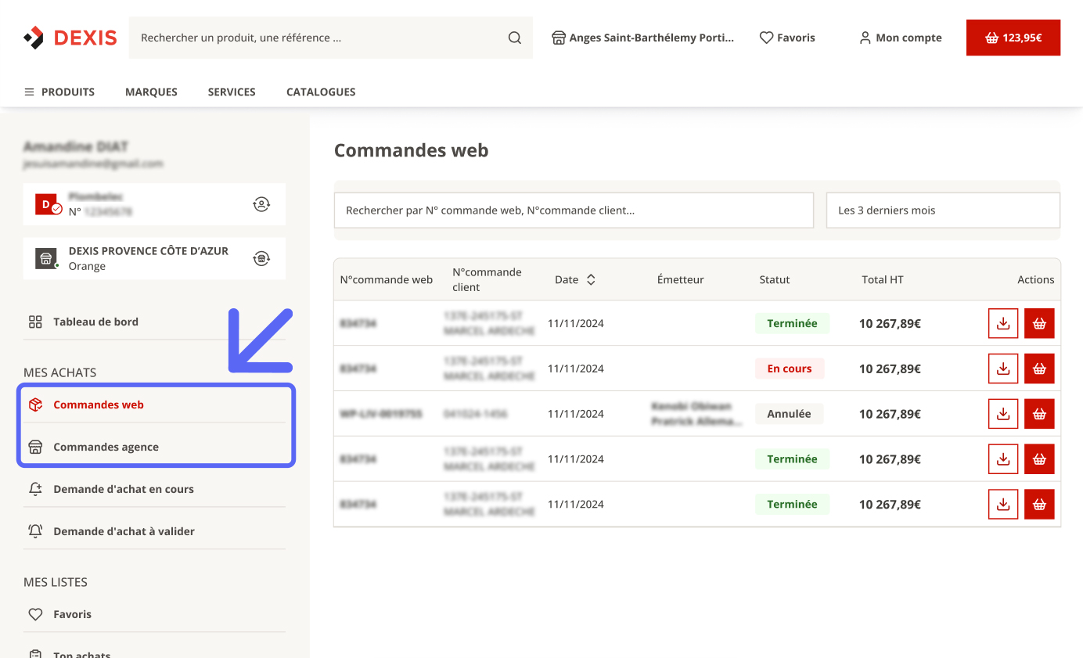Click the Total HT column header

click(x=883, y=279)
